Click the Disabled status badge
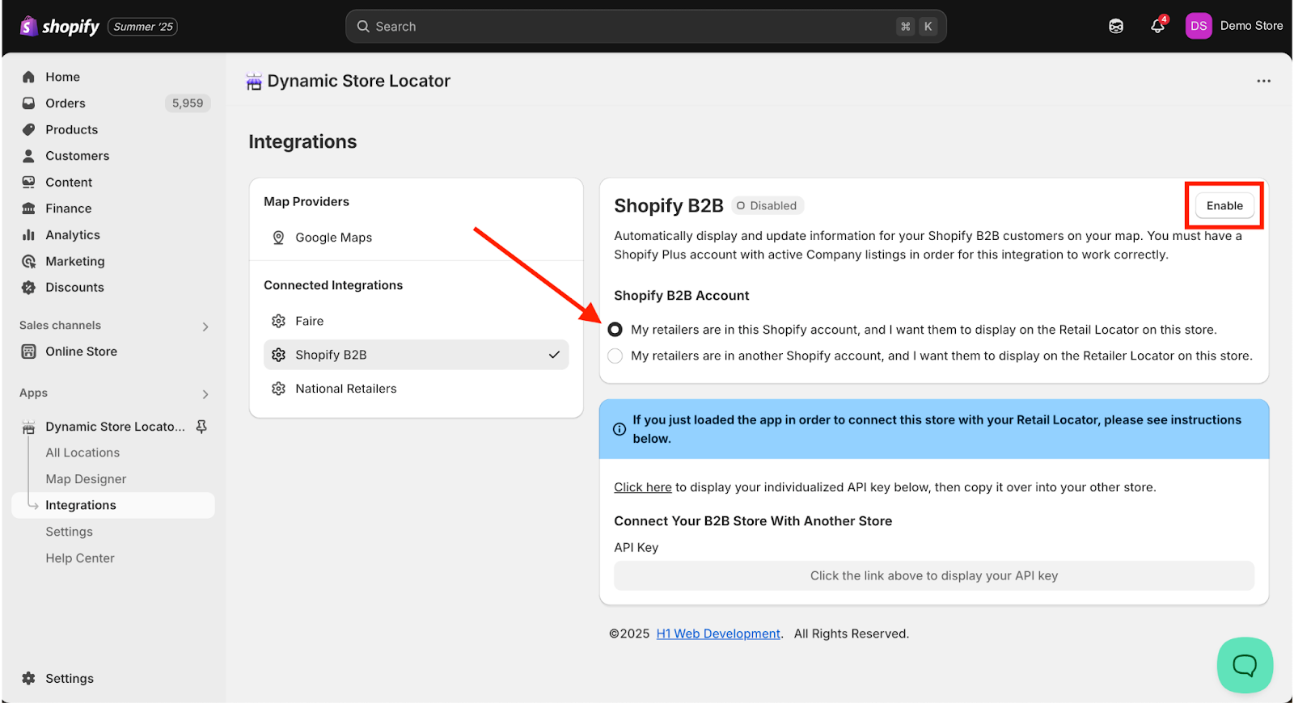 pos(768,205)
